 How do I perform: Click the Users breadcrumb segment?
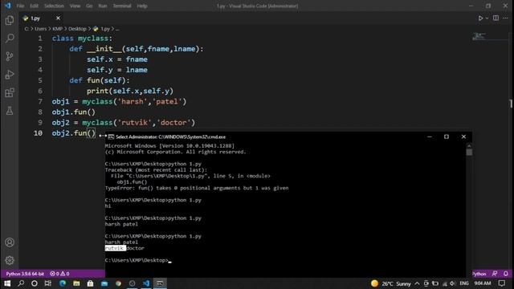[41, 29]
